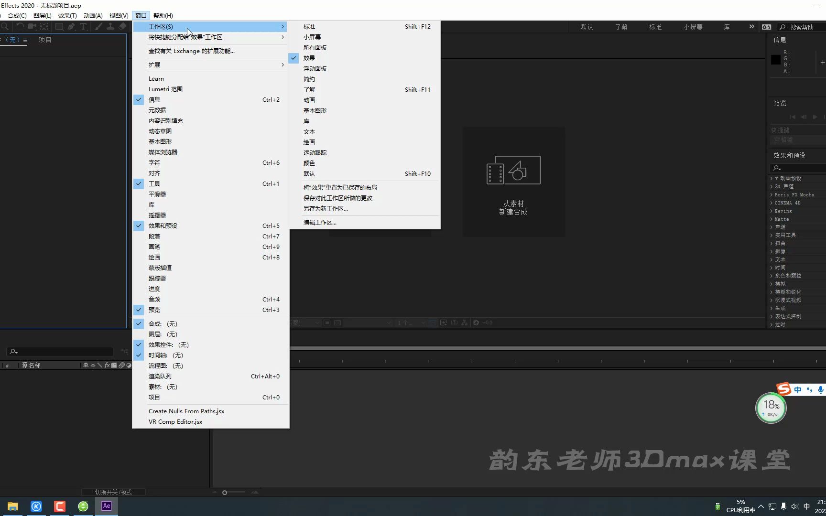Select the Zoom tool in the toolbar

tap(5, 26)
